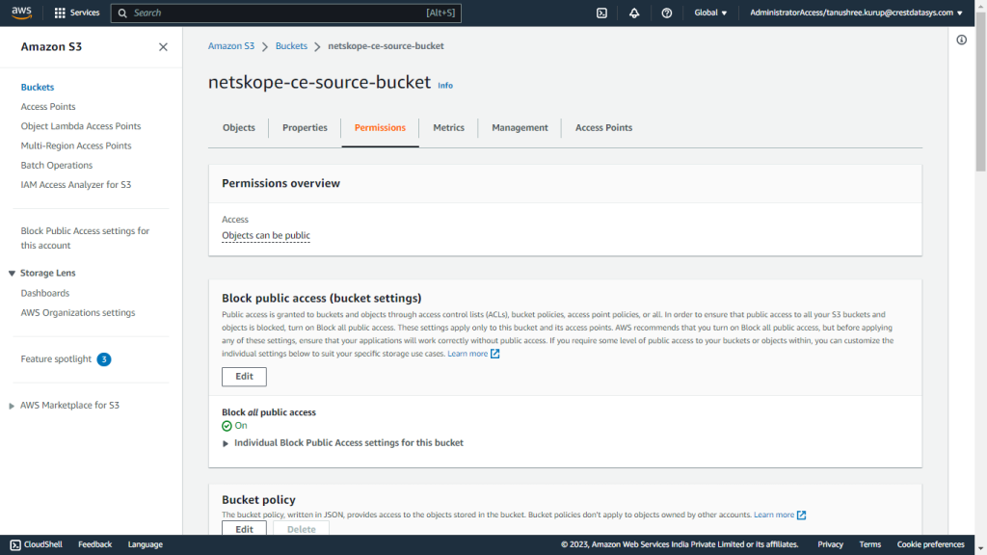Open the help question mark menu
The height and width of the screenshot is (555, 987).
(667, 13)
